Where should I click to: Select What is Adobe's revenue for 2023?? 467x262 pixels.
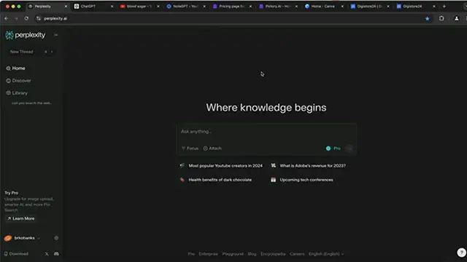308,166
